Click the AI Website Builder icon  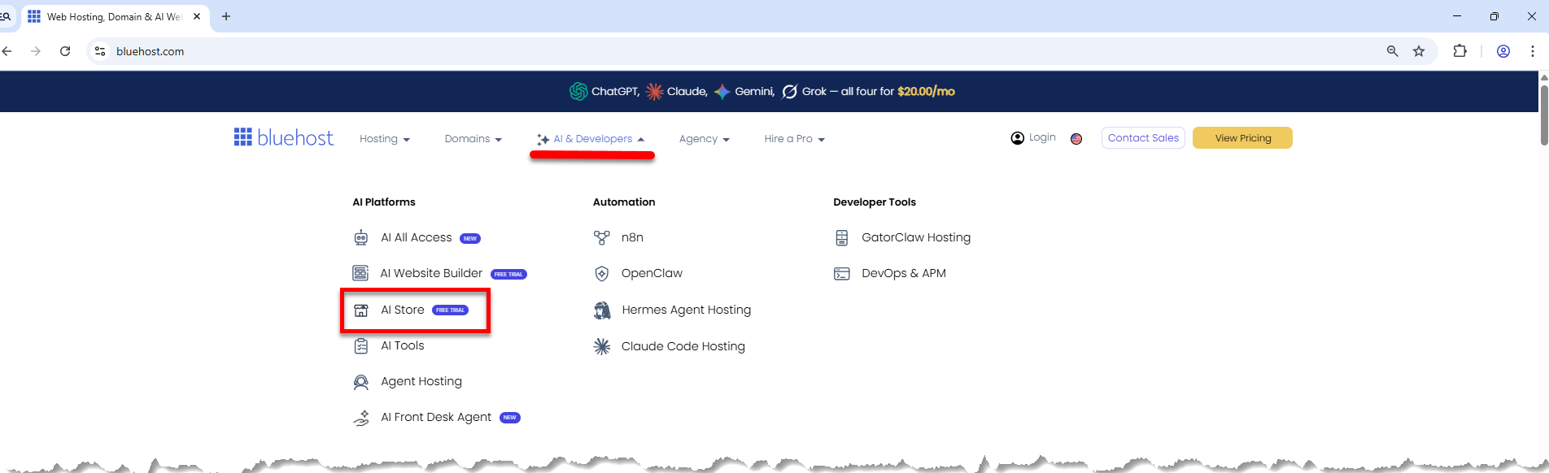coord(360,273)
